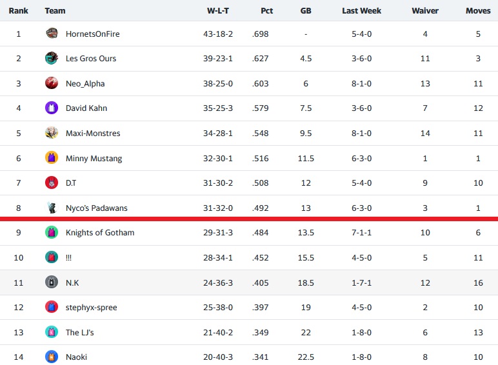Click the purple David Kahn jersey icon
Viewport: 498px width, 365px height.
52,108
